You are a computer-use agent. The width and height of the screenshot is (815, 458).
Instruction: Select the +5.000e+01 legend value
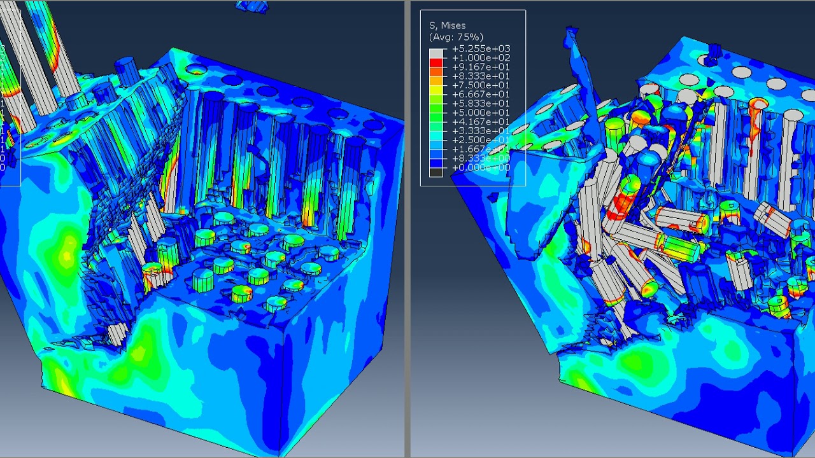[481, 113]
